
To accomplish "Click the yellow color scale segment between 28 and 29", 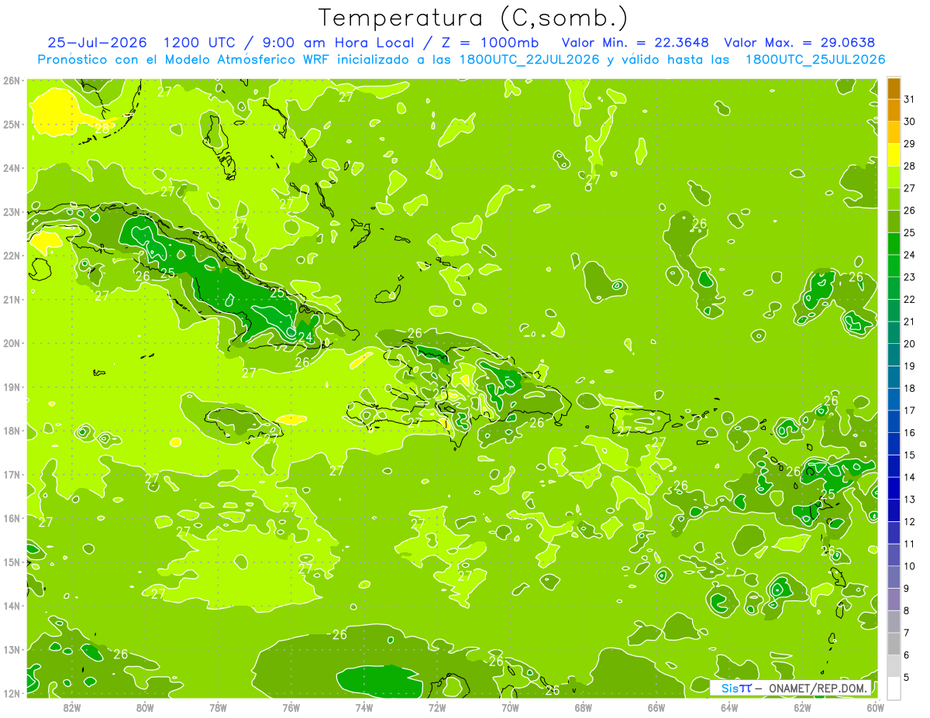I will 894,155.
